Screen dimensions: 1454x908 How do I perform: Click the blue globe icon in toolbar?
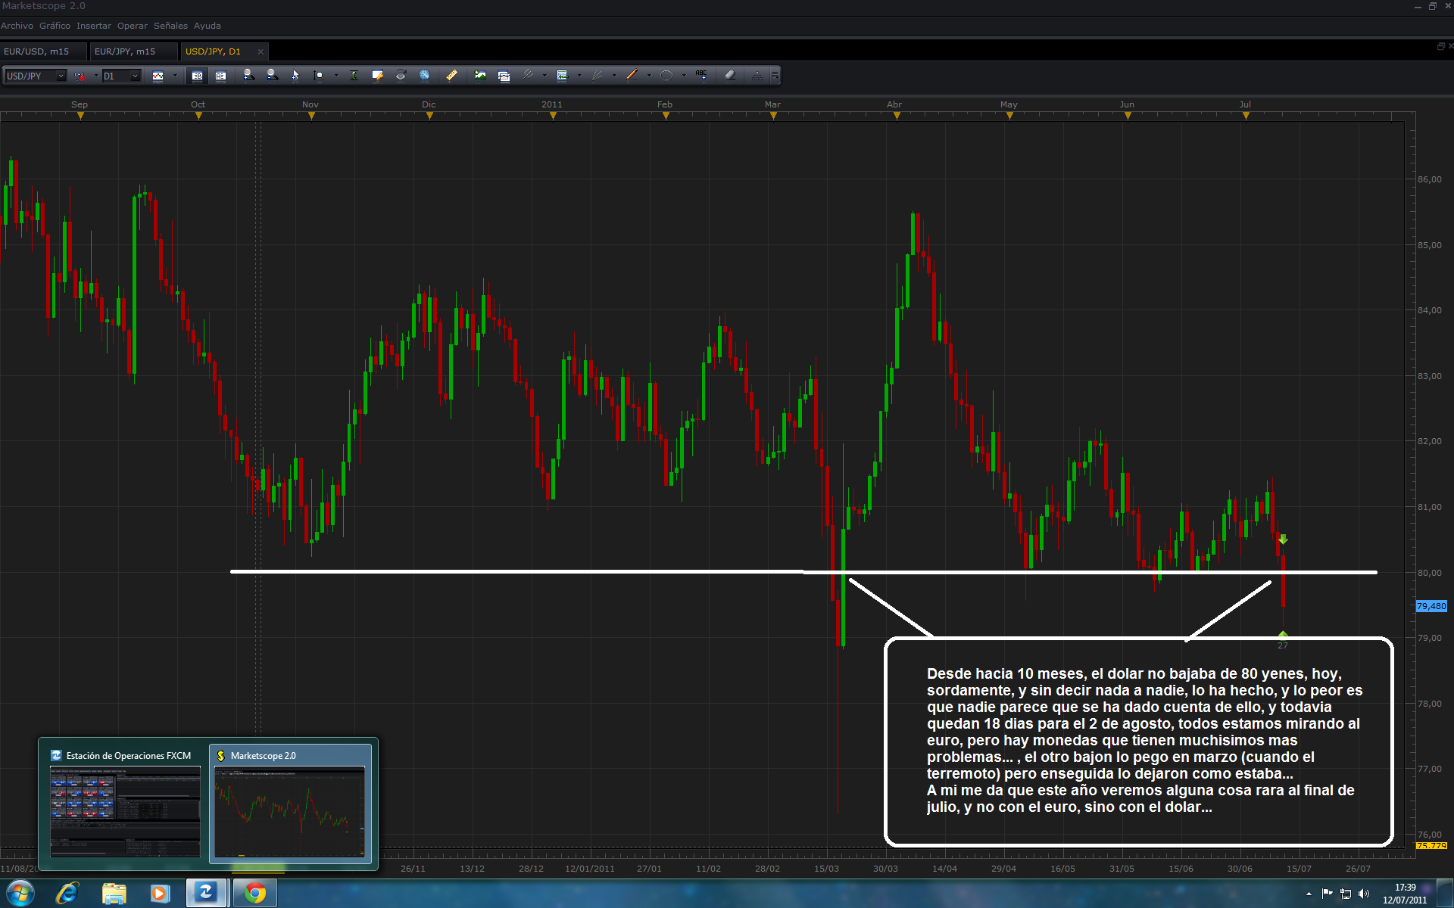pyautogui.click(x=425, y=75)
